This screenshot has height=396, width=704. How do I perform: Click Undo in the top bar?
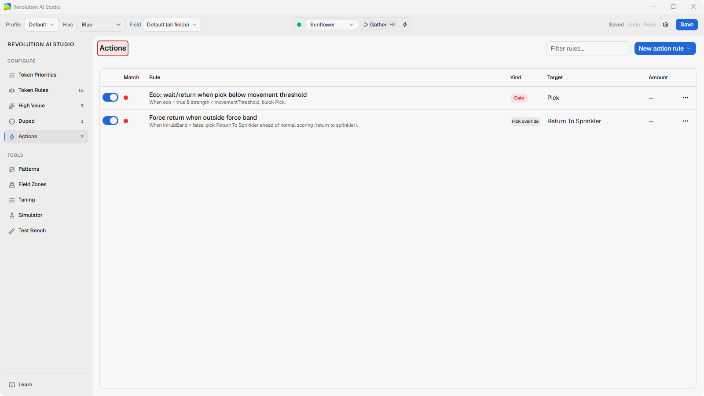point(634,25)
